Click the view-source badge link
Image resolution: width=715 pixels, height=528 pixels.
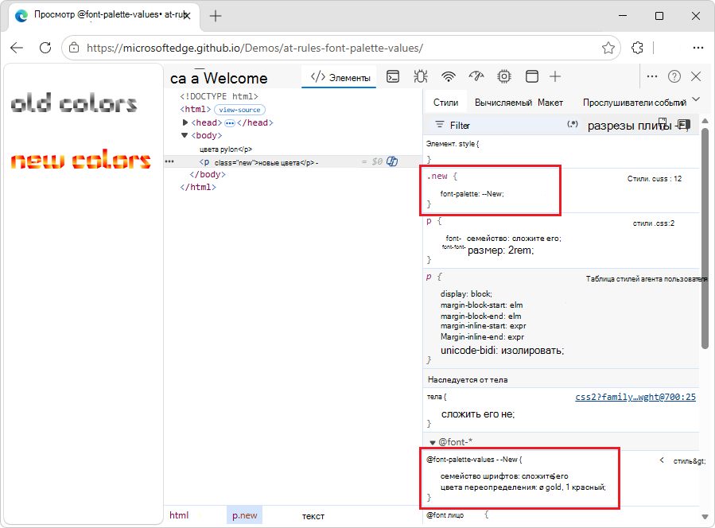tap(239, 110)
